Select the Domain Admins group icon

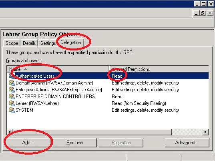[x=12, y=83]
